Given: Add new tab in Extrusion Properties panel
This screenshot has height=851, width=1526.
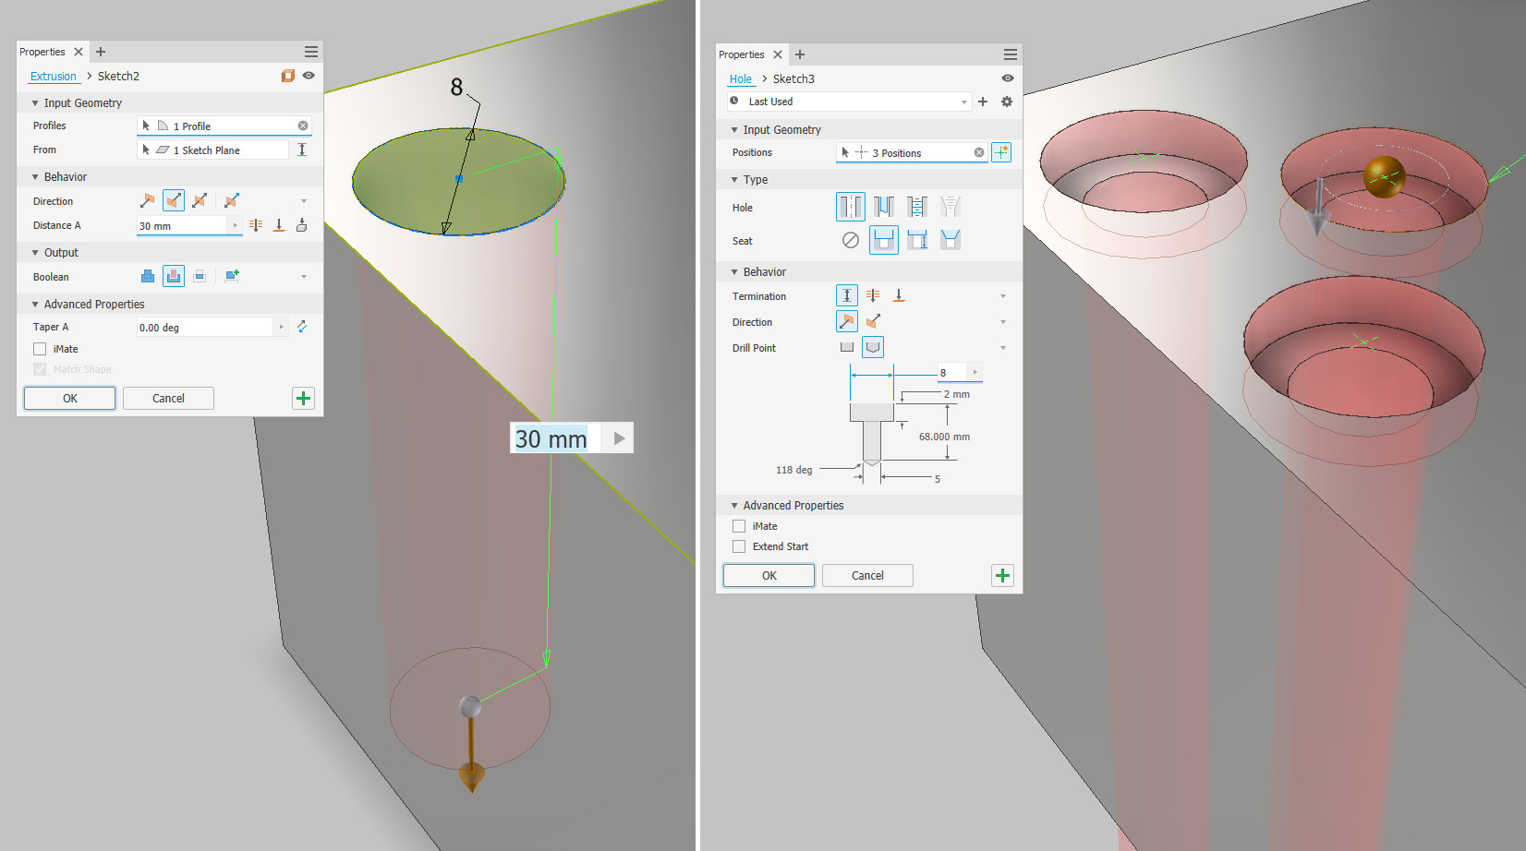Looking at the screenshot, I should point(101,52).
